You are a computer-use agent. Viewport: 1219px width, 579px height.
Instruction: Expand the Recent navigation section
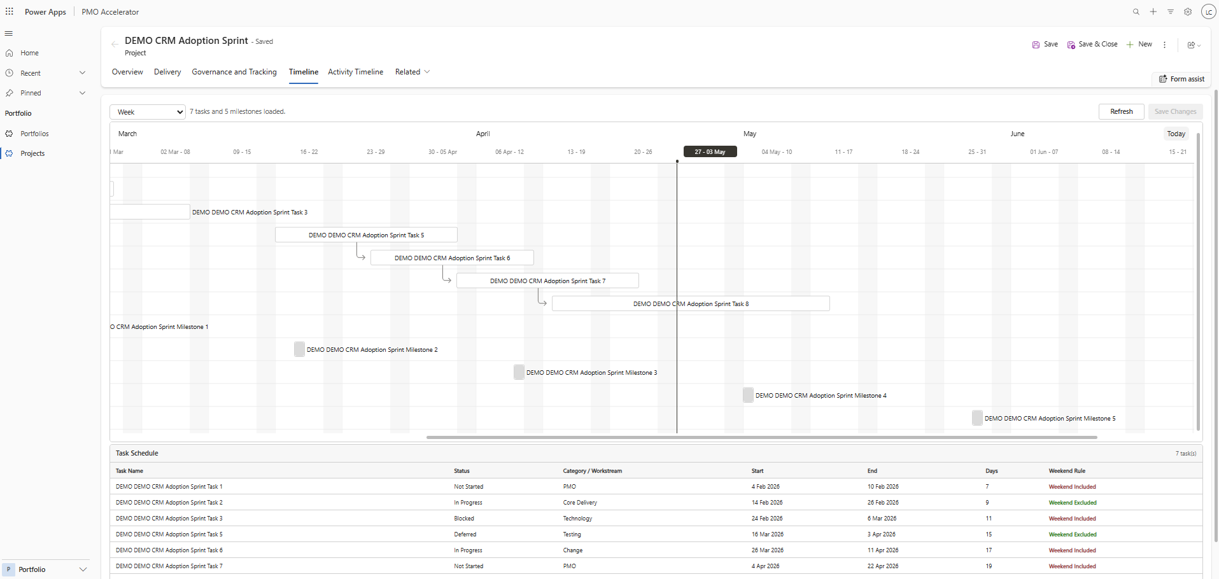[x=82, y=73]
